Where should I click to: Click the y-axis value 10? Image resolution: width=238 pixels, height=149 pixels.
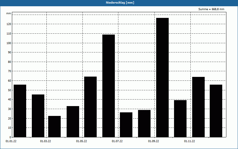click(x=10, y=128)
